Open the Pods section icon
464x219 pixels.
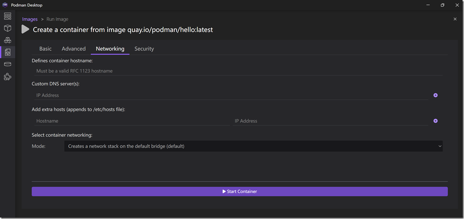7,40
